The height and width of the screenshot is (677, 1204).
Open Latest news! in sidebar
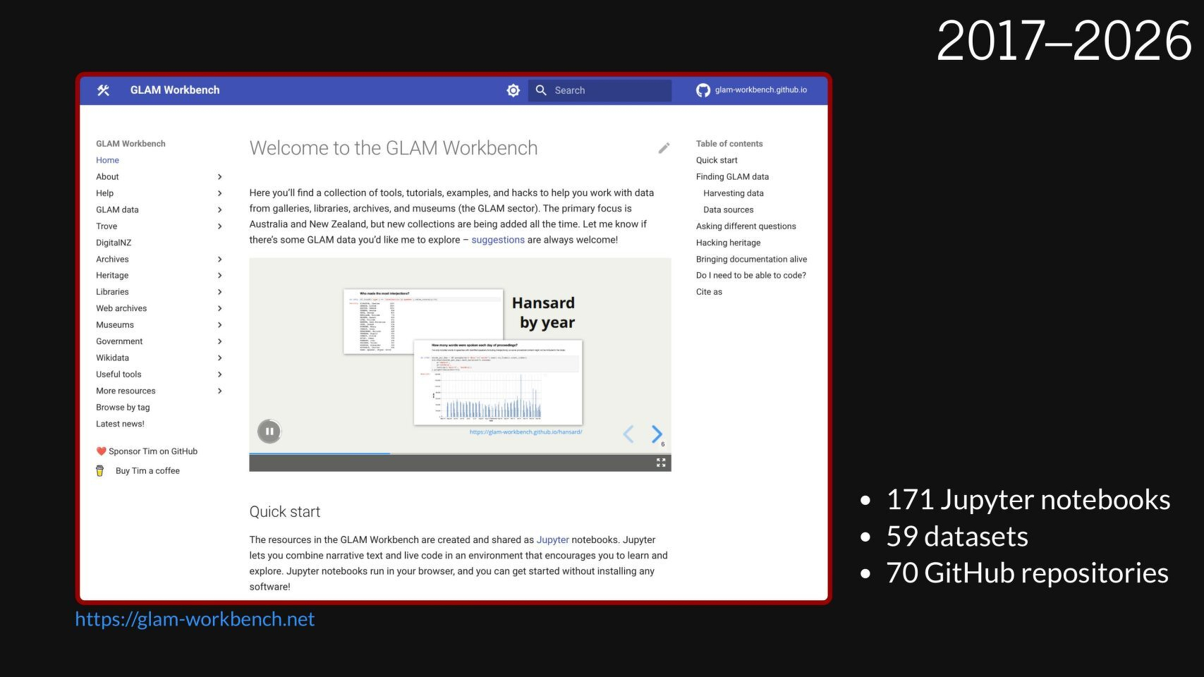click(x=120, y=424)
